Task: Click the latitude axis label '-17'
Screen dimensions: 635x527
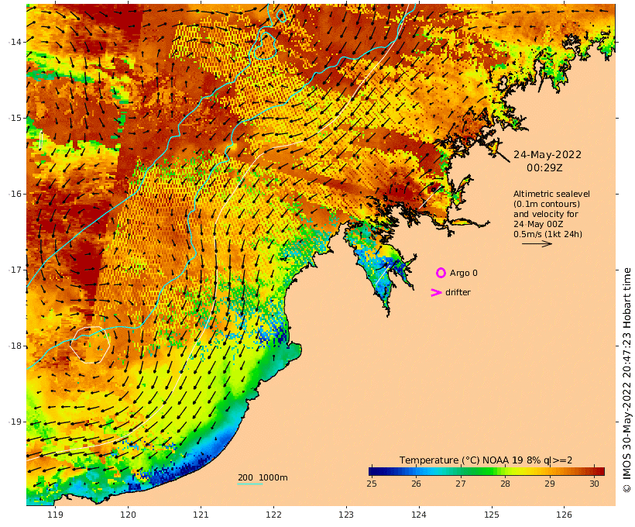Action: pos(15,270)
